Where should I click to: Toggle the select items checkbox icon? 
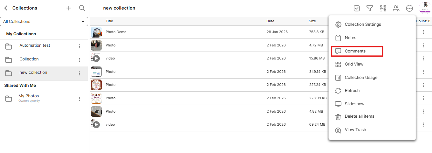click(357, 8)
